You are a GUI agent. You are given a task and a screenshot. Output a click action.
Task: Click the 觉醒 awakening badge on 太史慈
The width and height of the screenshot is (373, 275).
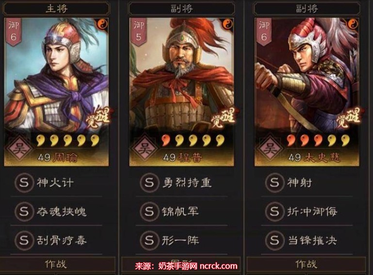click(x=348, y=118)
